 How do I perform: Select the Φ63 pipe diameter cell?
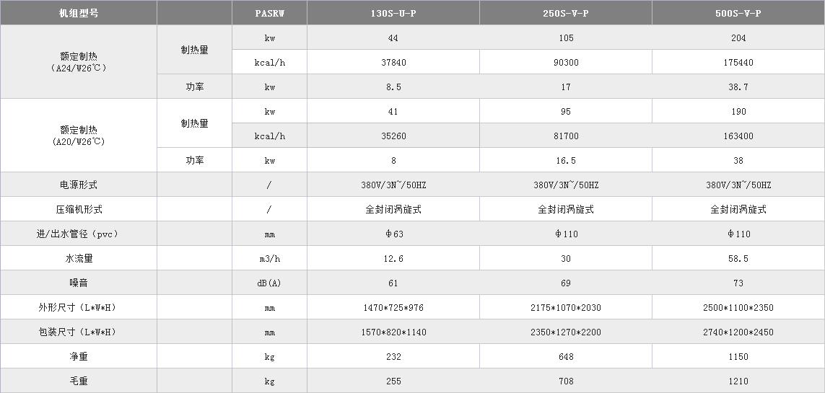[x=393, y=234]
